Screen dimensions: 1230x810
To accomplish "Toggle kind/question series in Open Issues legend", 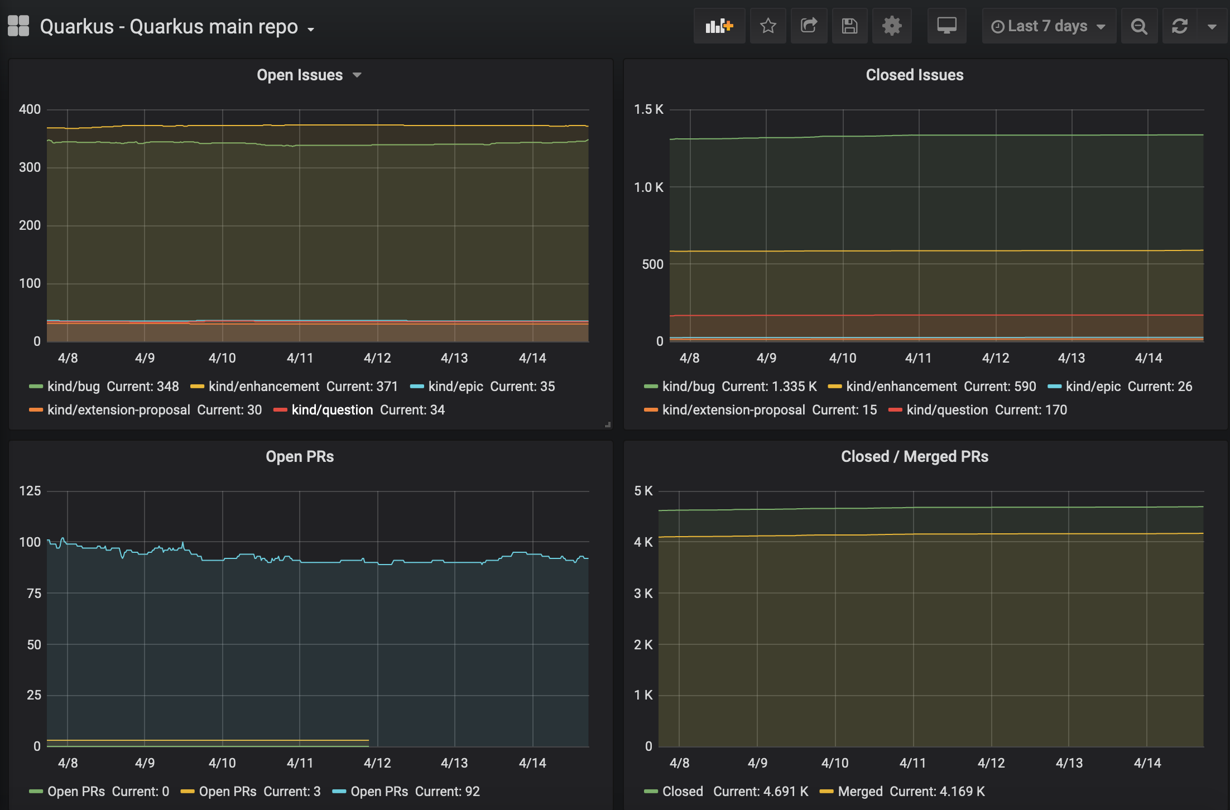I will click(x=332, y=410).
